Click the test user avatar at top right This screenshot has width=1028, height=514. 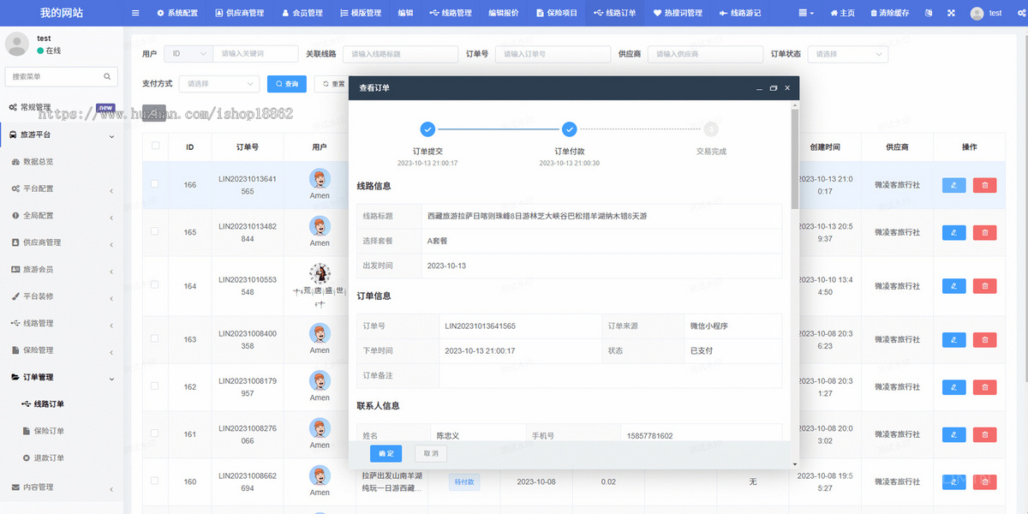tap(977, 13)
